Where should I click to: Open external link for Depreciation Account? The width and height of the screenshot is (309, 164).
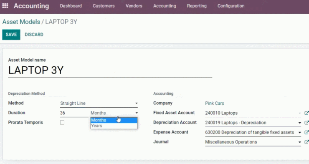coord(306,123)
